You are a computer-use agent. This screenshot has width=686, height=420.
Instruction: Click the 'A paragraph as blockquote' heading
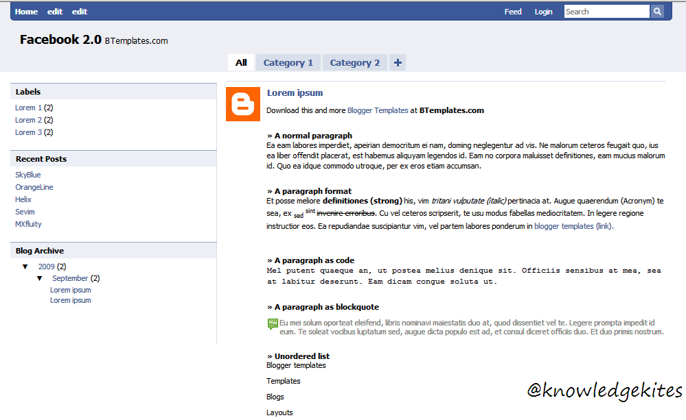pos(323,308)
